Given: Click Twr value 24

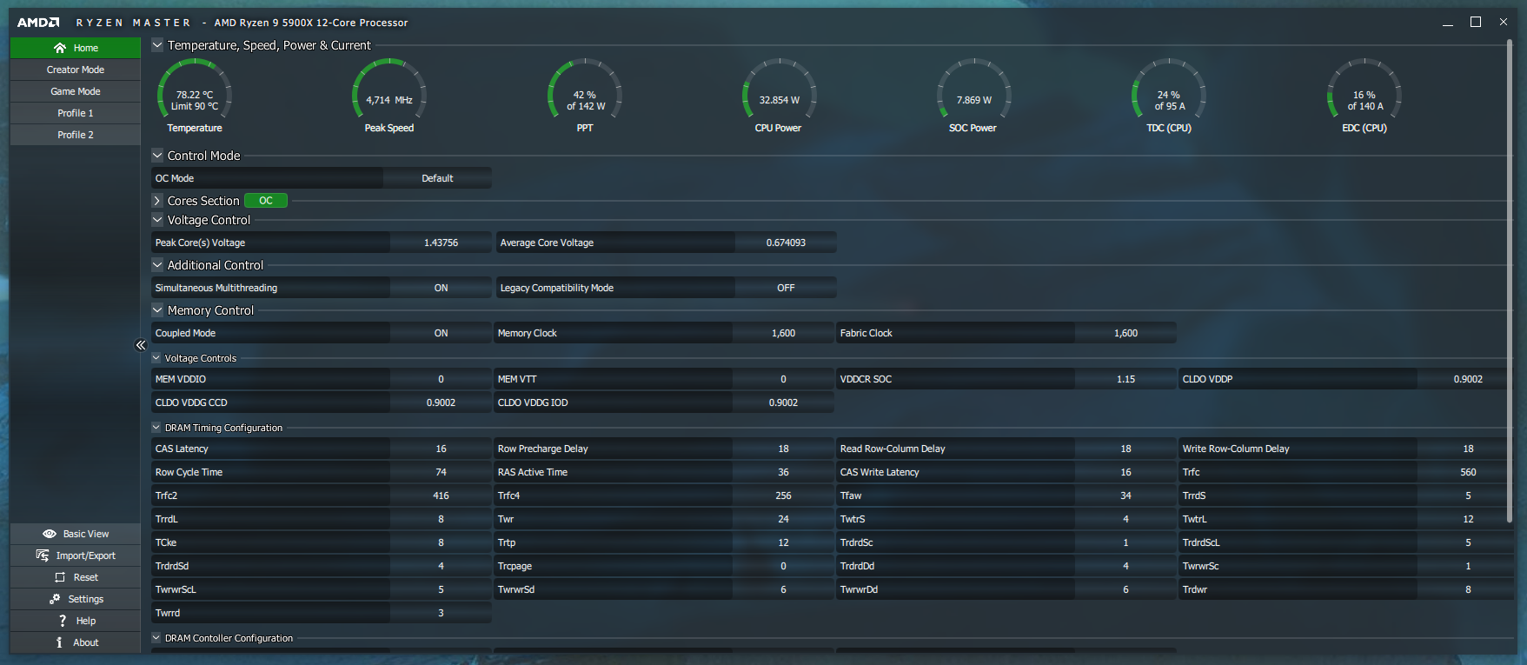Looking at the screenshot, I should pos(783,519).
